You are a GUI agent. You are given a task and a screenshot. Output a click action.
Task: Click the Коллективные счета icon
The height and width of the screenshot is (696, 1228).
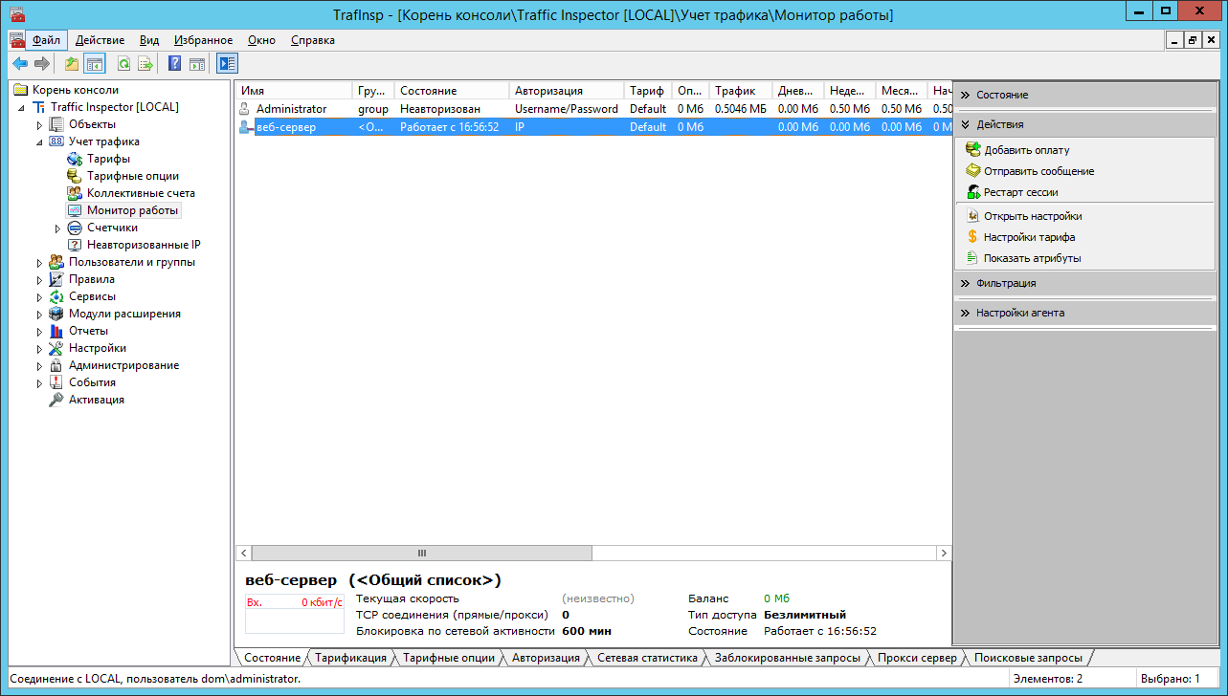point(75,193)
